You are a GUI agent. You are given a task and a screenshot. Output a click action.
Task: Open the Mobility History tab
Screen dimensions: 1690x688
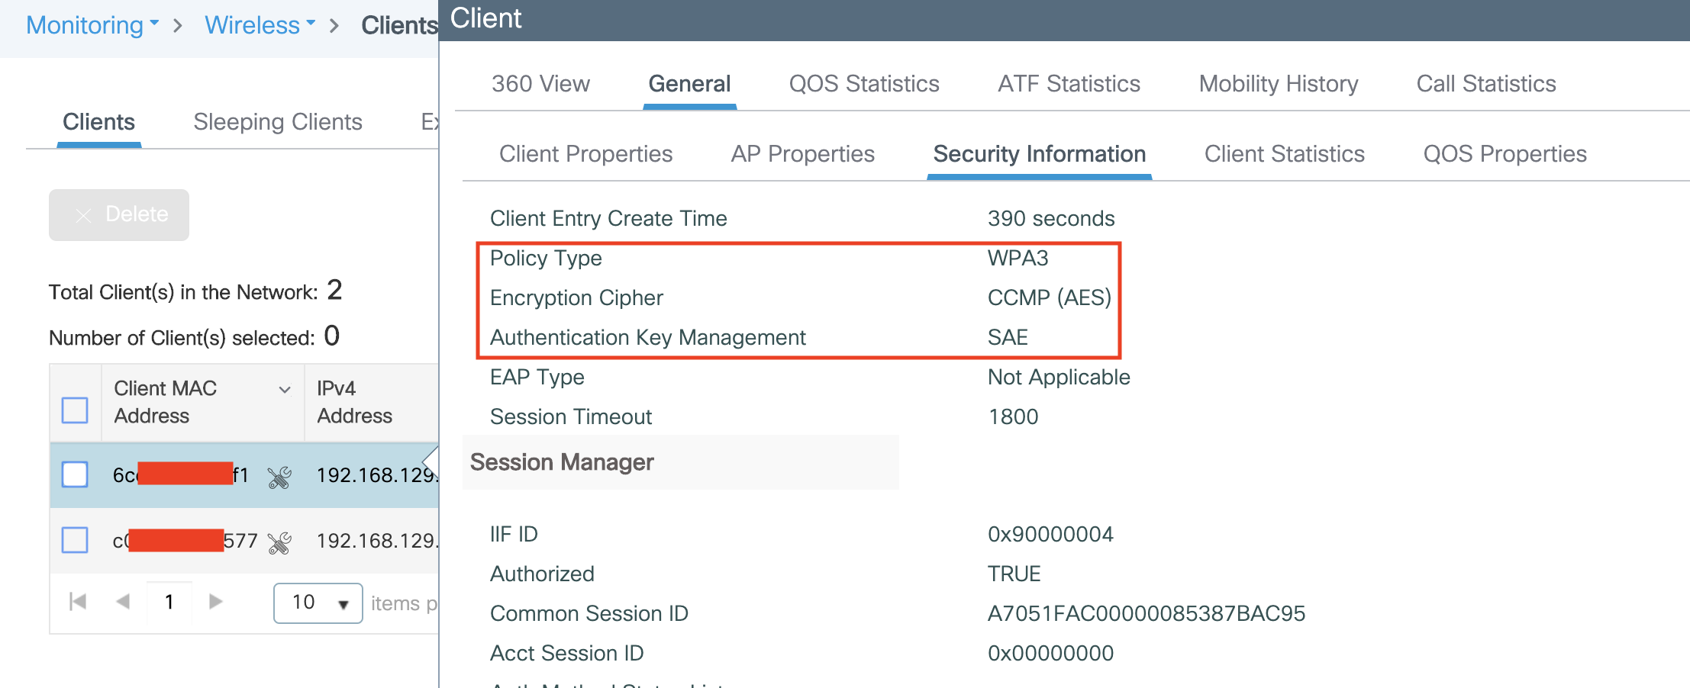tap(1278, 84)
